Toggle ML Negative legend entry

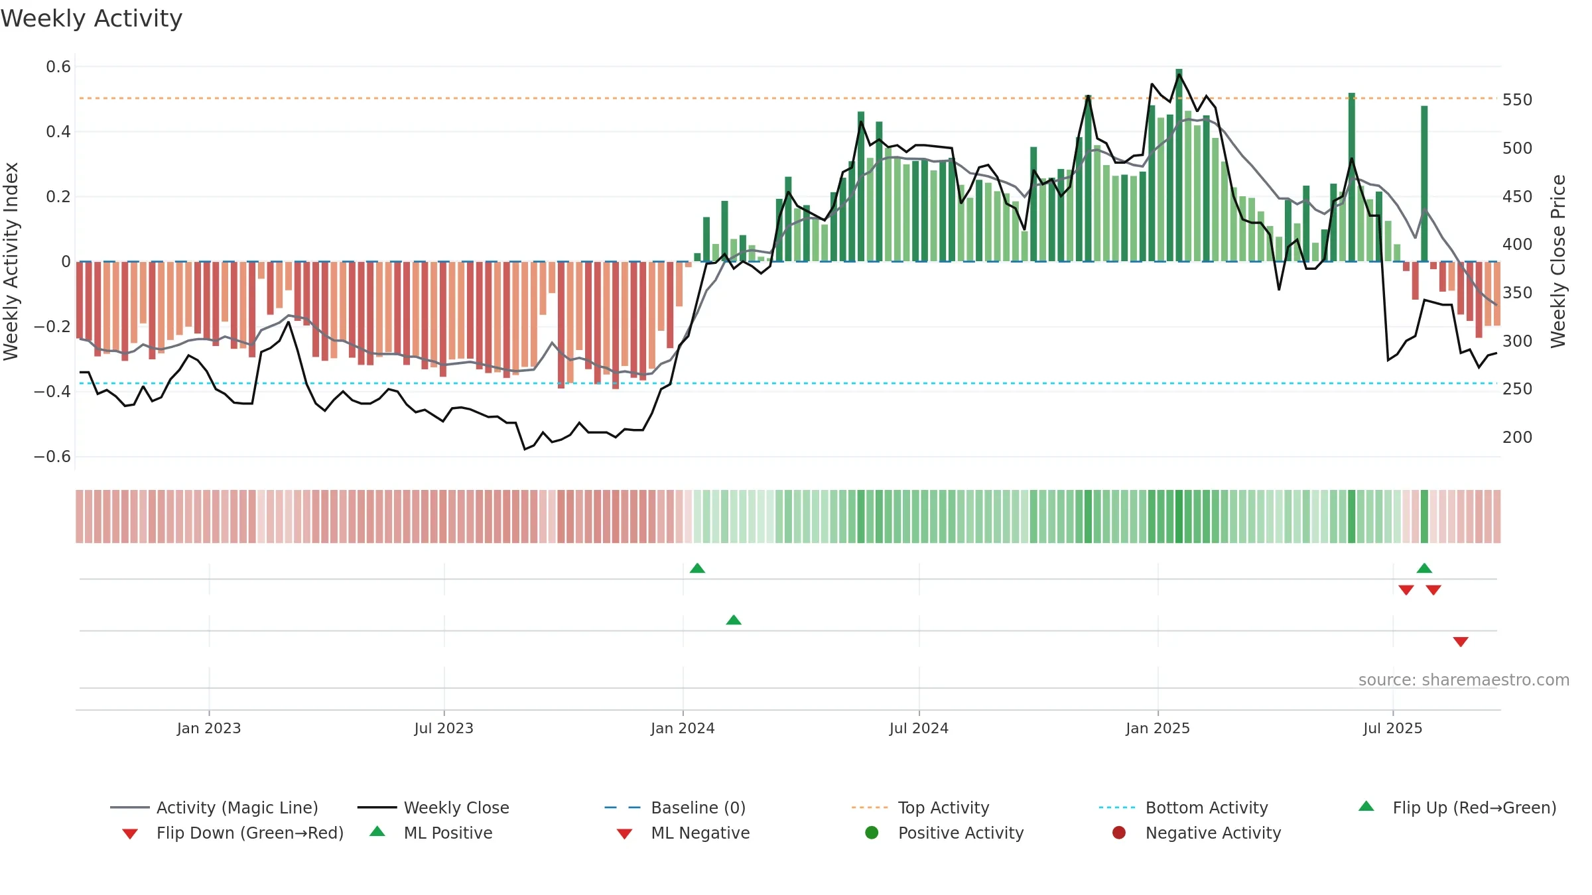(x=683, y=833)
